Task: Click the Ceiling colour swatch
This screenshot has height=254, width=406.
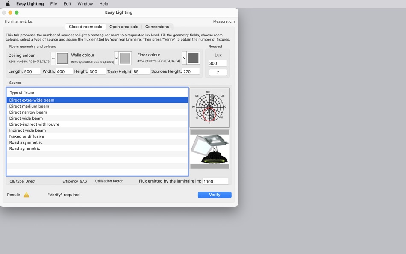Action: click(62, 58)
